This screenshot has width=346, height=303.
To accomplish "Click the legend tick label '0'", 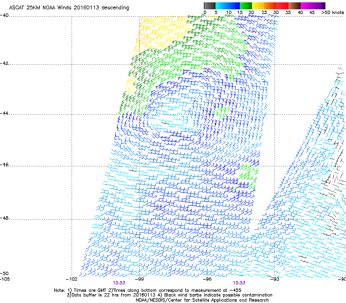I will pyautogui.click(x=205, y=13).
